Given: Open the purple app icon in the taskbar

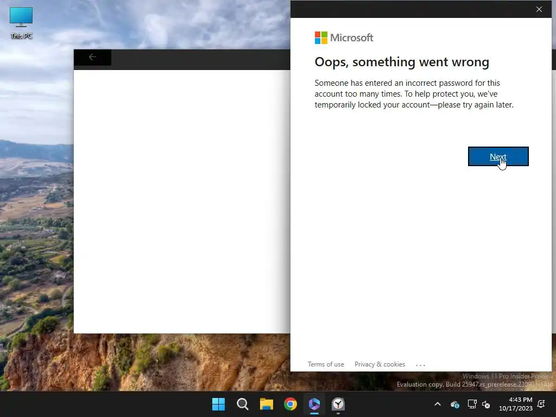Looking at the screenshot, I should coord(314,404).
